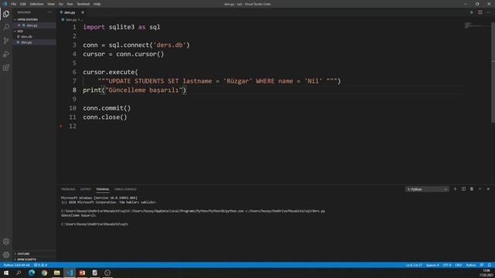
Task: Open the feedback icon in status bar
Action: (482, 265)
